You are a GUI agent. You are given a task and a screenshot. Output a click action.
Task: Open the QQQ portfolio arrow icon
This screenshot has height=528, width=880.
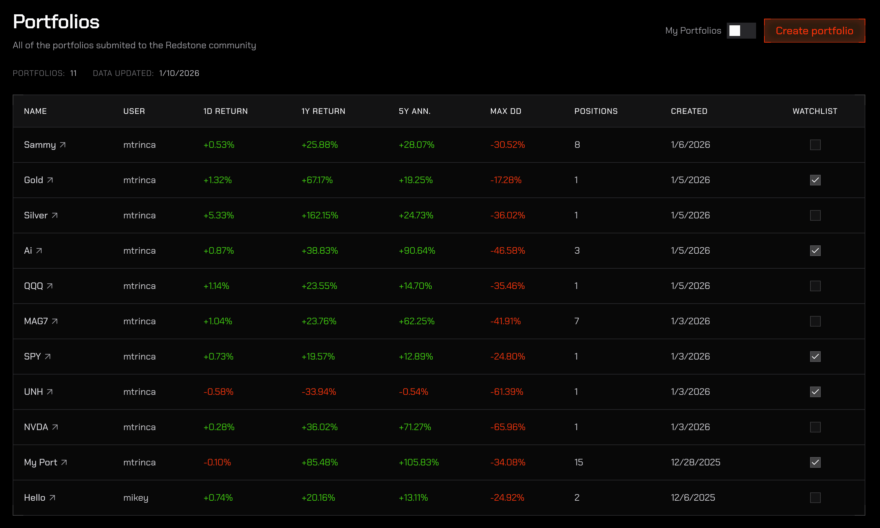(50, 285)
